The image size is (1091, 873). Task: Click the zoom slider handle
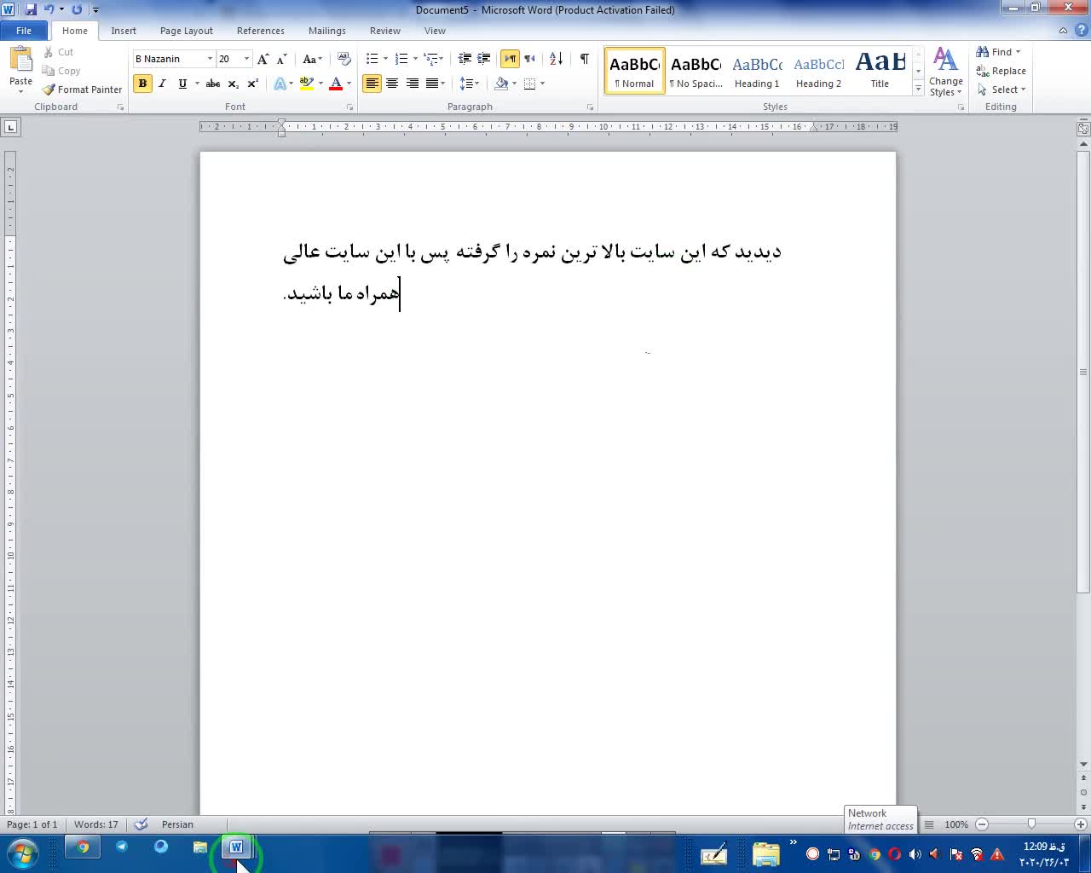click(x=1031, y=824)
